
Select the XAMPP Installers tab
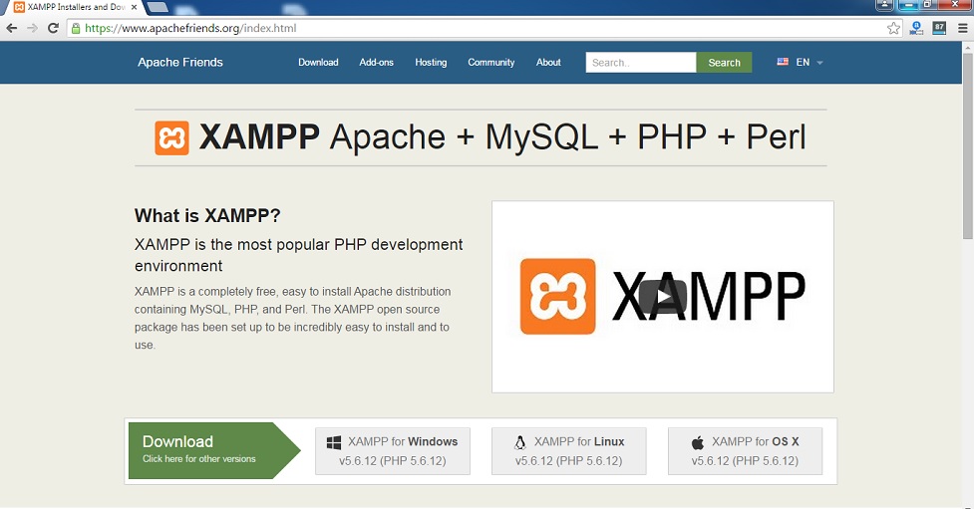pyautogui.click(x=74, y=7)
